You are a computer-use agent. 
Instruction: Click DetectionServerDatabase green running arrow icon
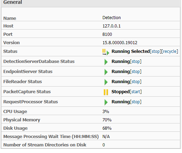click(106, 62)
